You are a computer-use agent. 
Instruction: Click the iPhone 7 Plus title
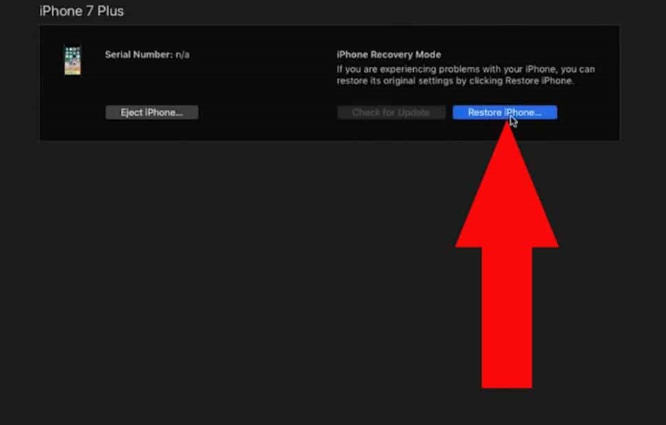[x=82, y=11]
